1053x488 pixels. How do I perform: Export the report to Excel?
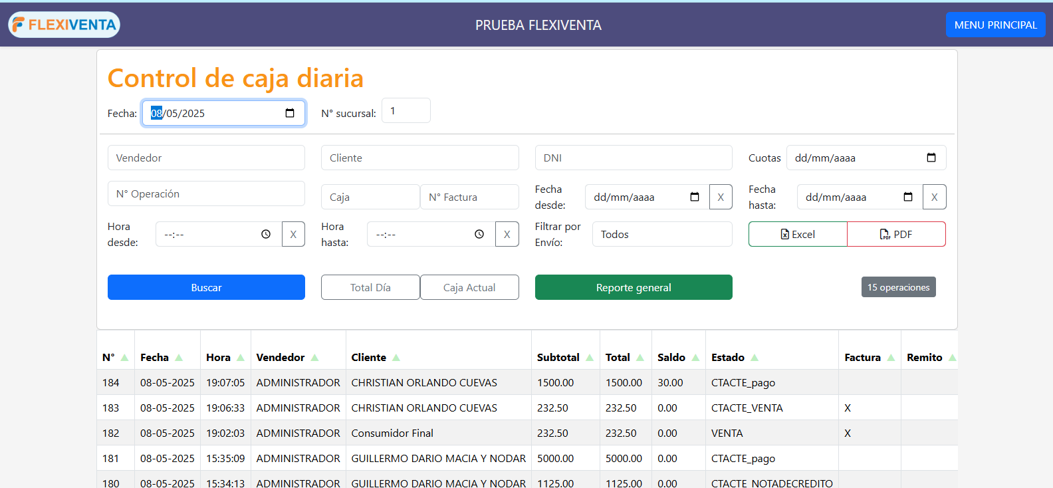point(798,234)
